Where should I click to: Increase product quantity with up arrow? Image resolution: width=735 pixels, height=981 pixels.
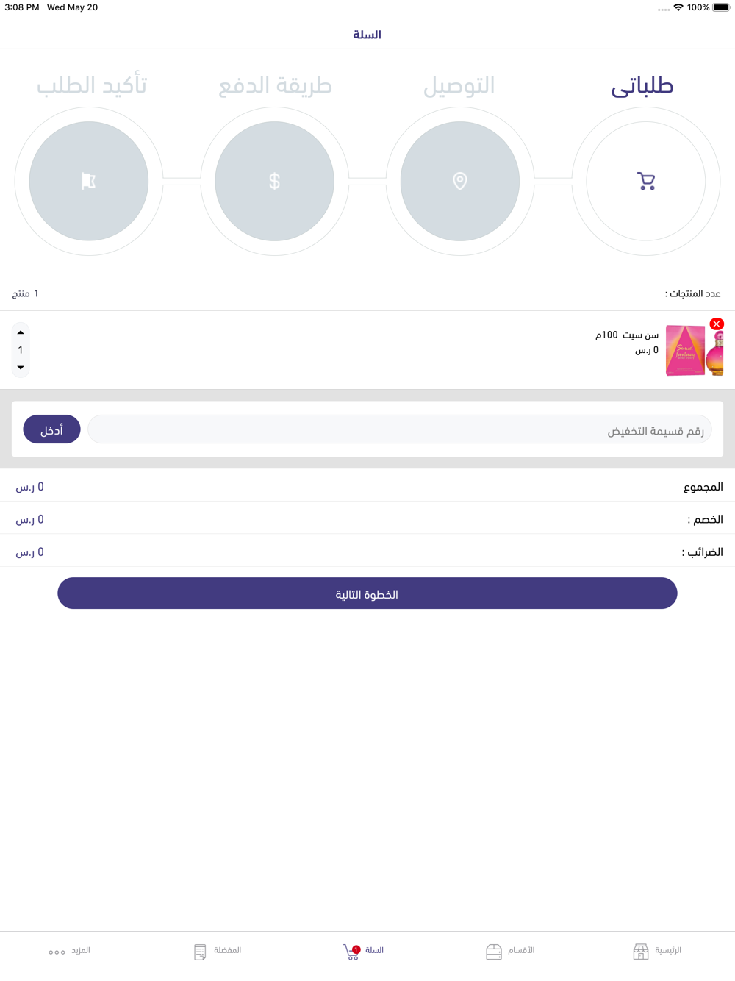click(x=21, y=332)
